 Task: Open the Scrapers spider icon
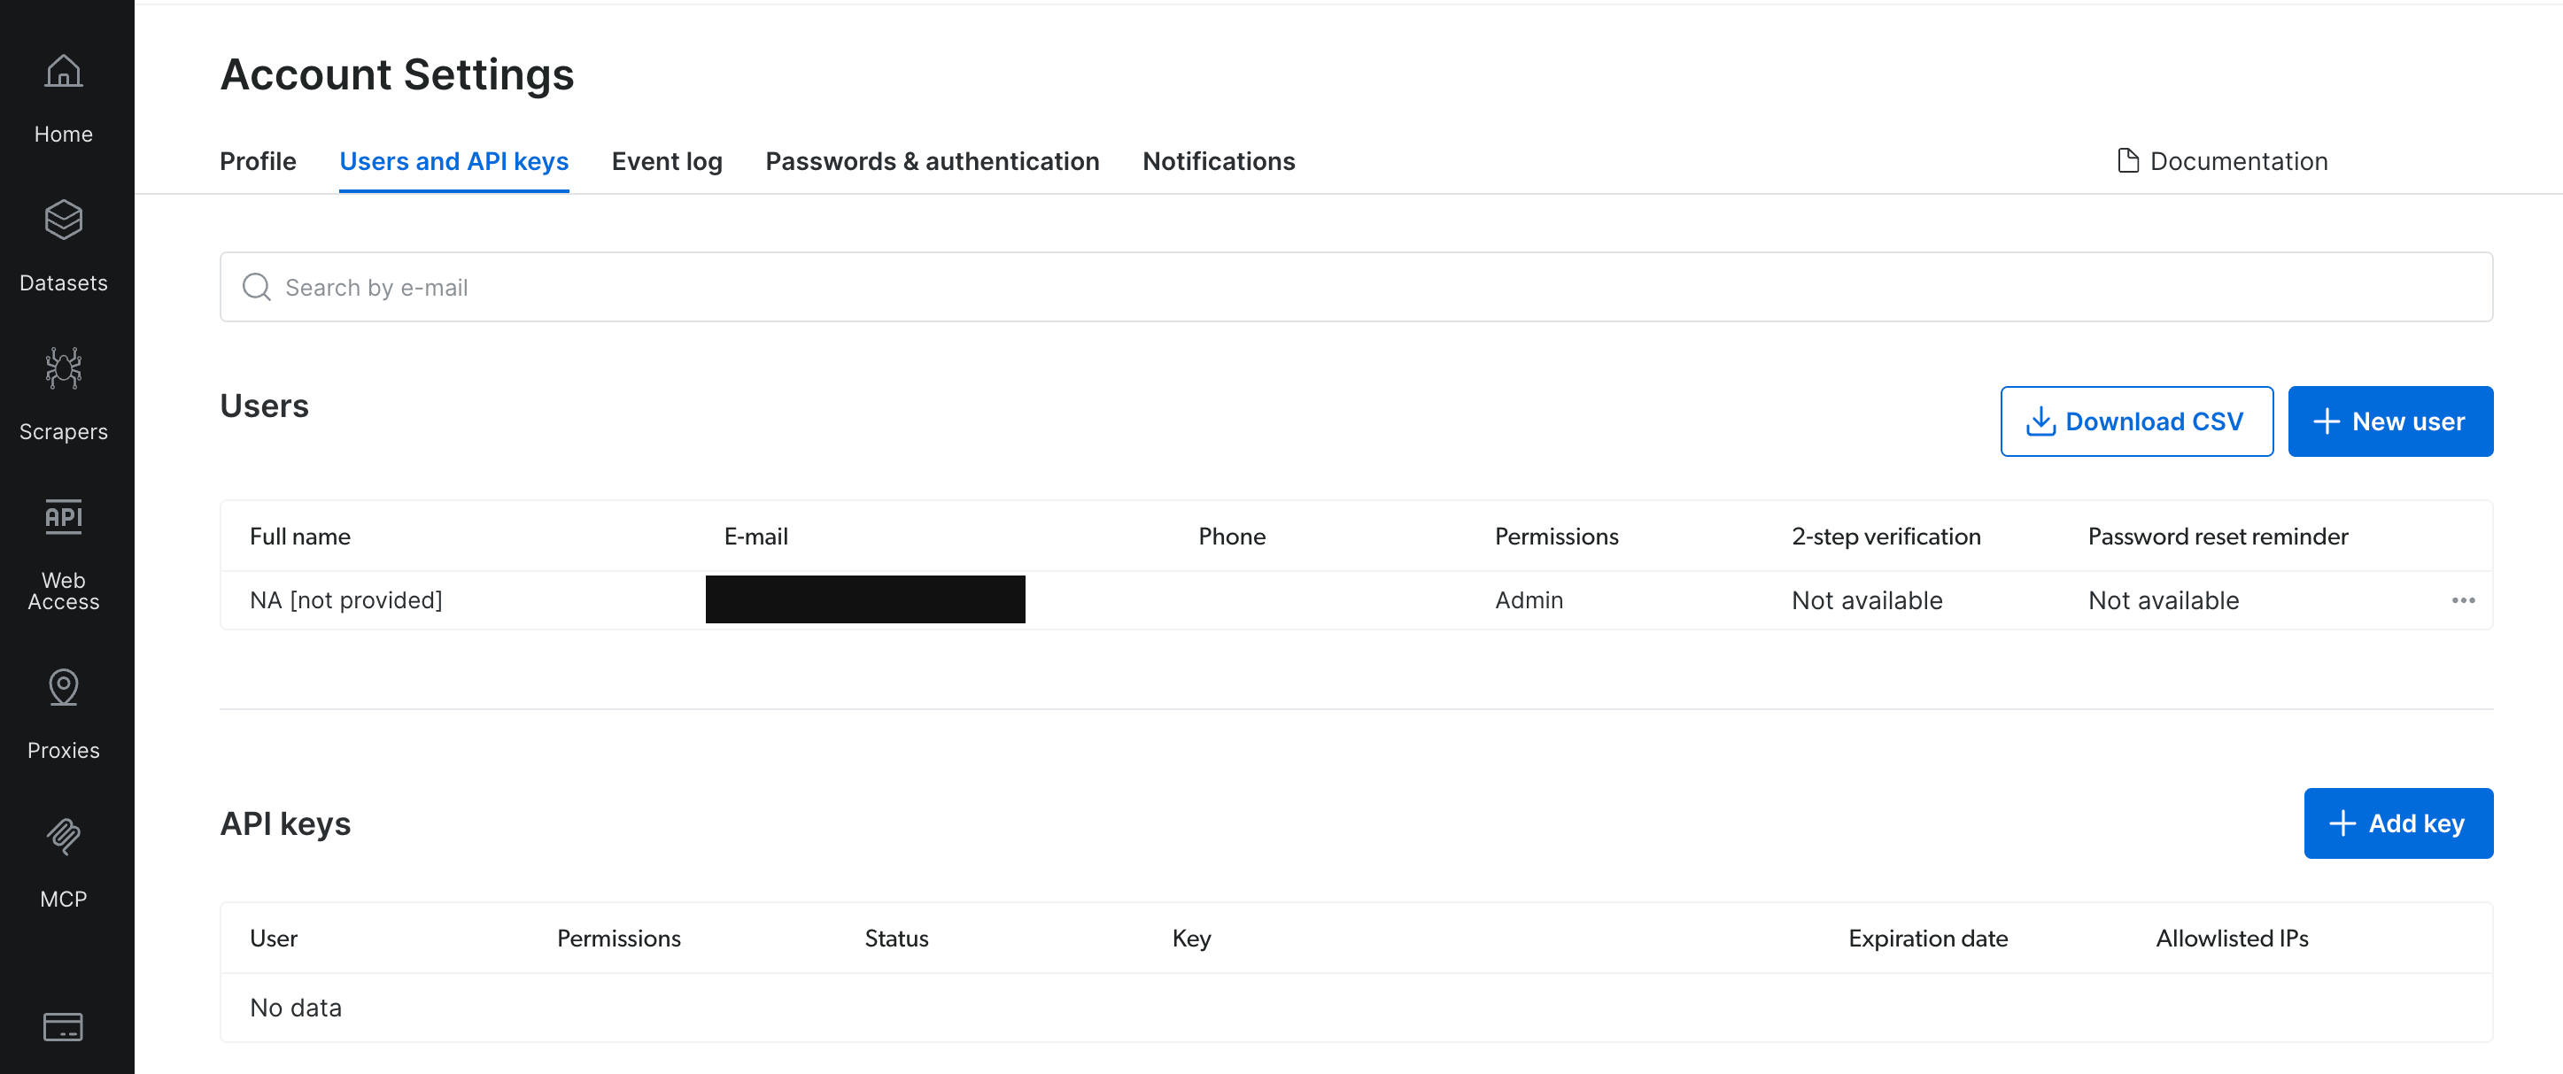63,368
